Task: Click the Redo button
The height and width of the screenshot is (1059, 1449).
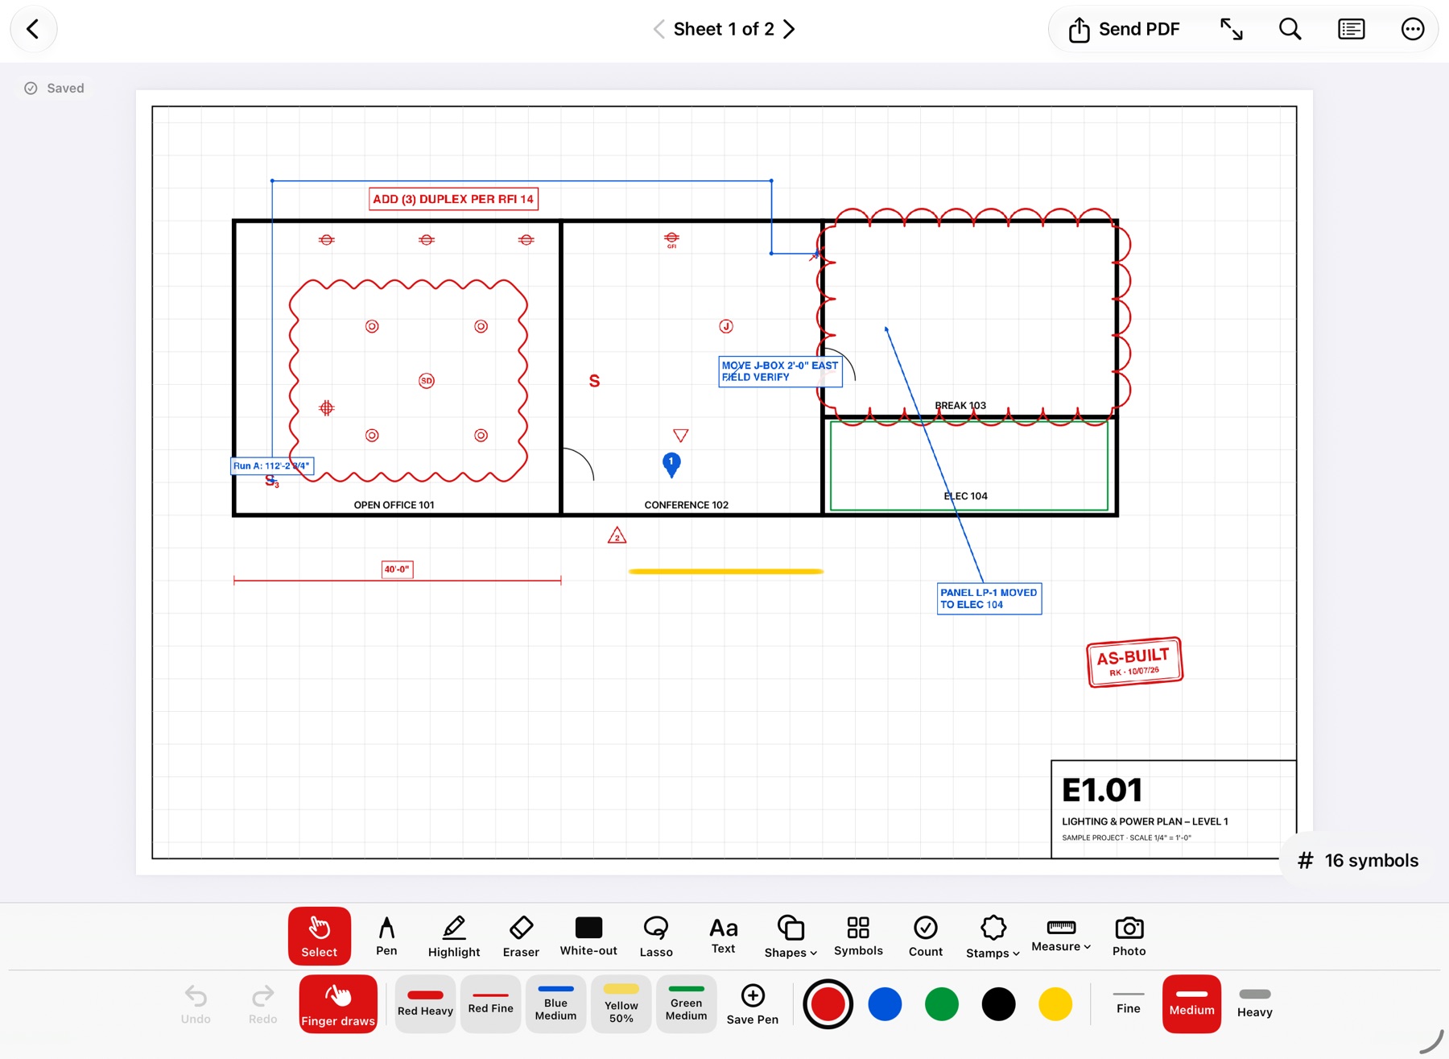Action: click(262, 1004)
